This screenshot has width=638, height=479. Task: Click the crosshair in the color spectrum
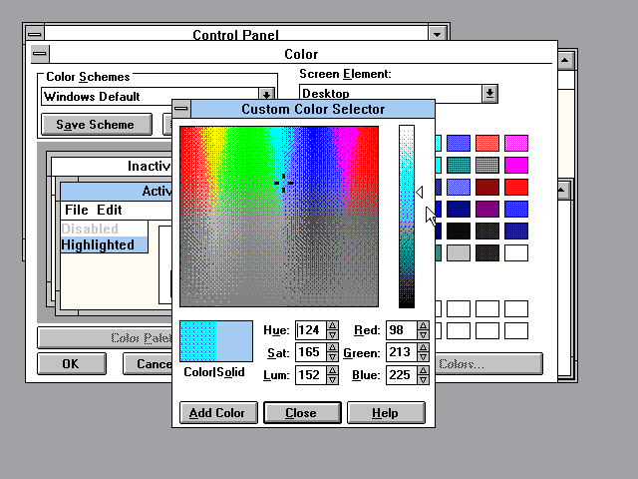[283, 183]
